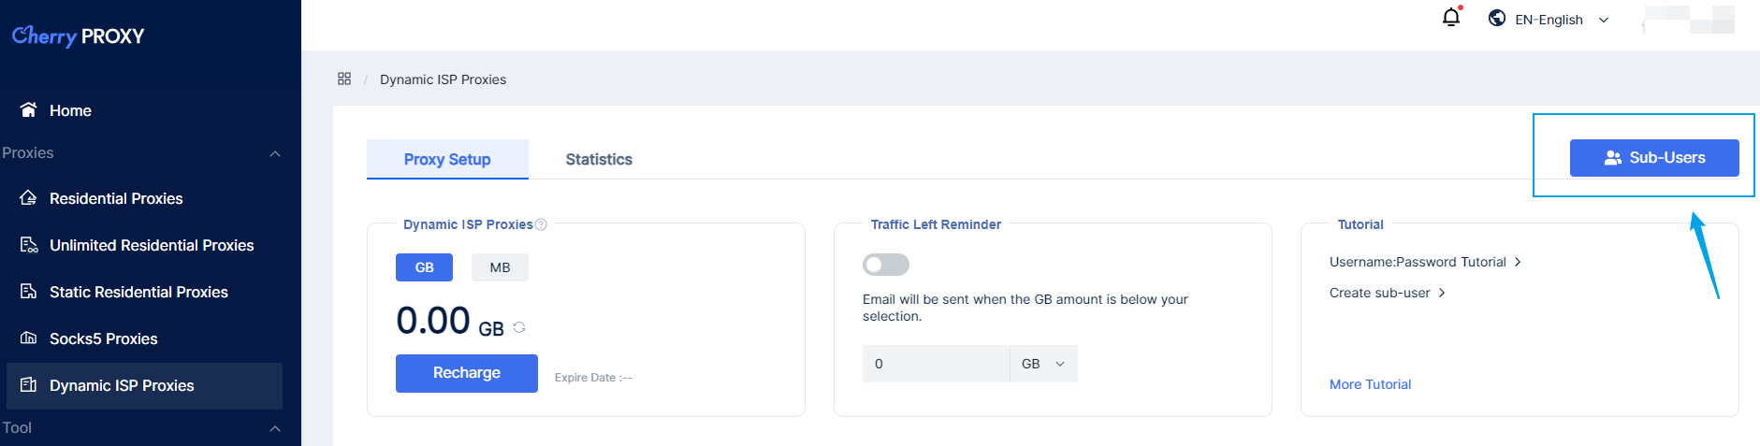This screenshot has height=446, width=1760.
Task: Click the refresh icon beside 0.00 GB
Action: (519, 327)
